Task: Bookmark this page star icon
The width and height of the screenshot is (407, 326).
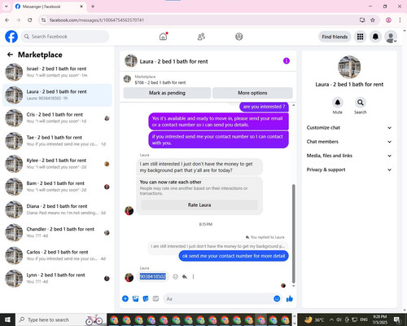Action: [x=373, y=20]
